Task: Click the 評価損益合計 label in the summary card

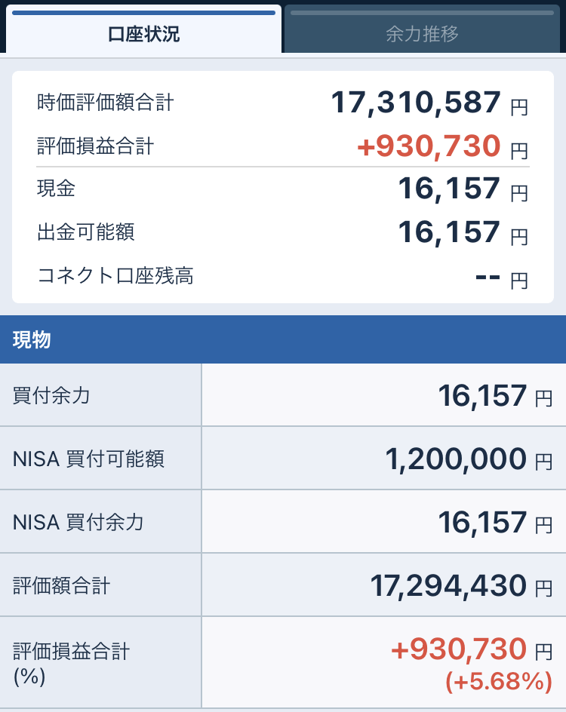Action: click(x=95, y=146)
